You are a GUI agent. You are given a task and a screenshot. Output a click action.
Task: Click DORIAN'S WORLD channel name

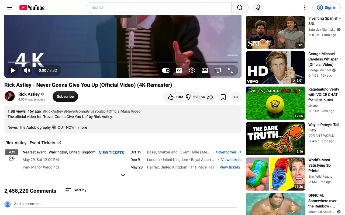click(x=321, y=136)
